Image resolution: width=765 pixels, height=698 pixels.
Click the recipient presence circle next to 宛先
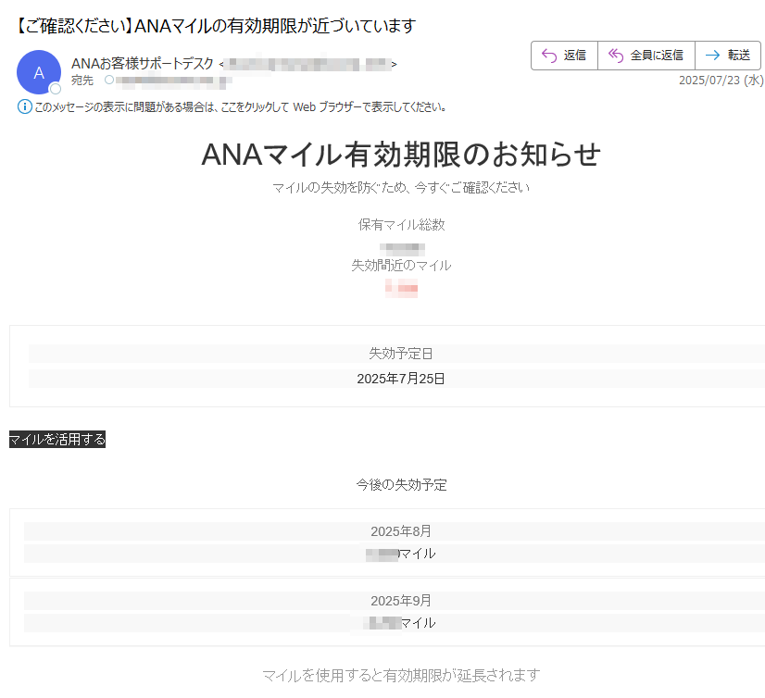tap(109, 80)
